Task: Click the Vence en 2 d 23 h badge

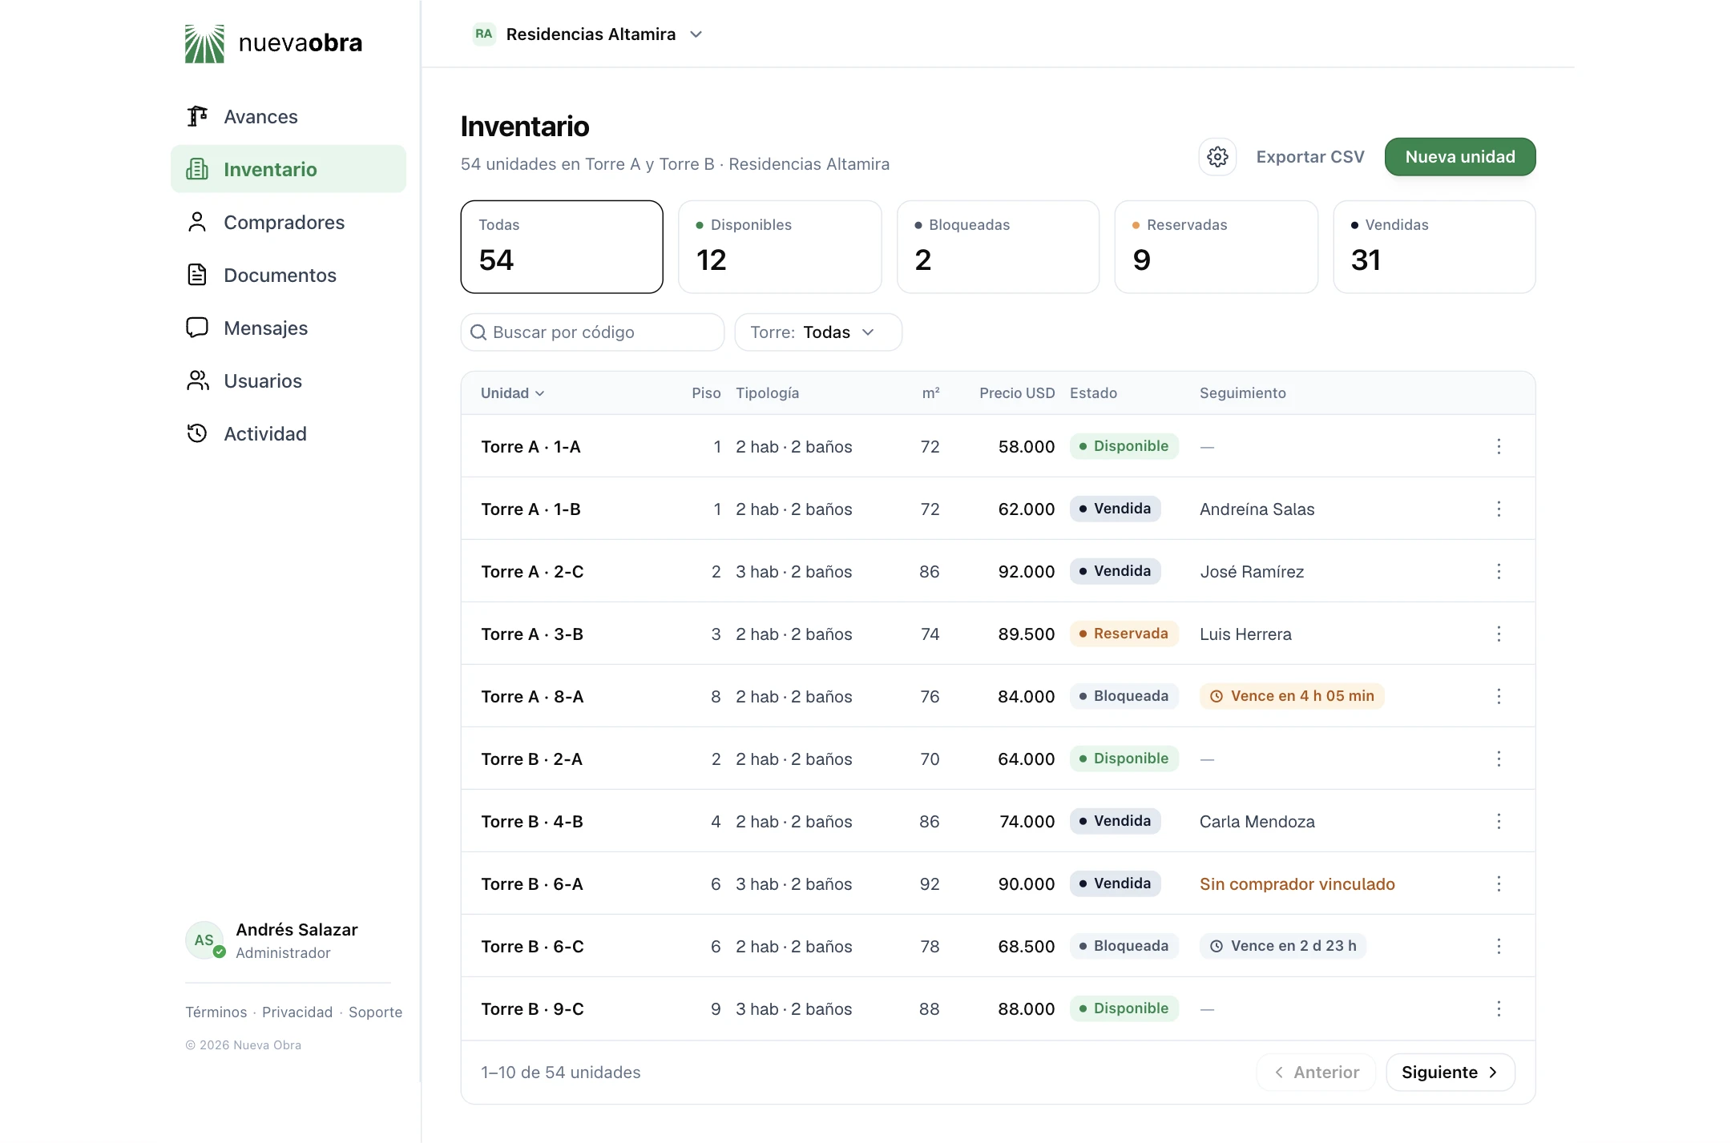Action: (1283, 946)
